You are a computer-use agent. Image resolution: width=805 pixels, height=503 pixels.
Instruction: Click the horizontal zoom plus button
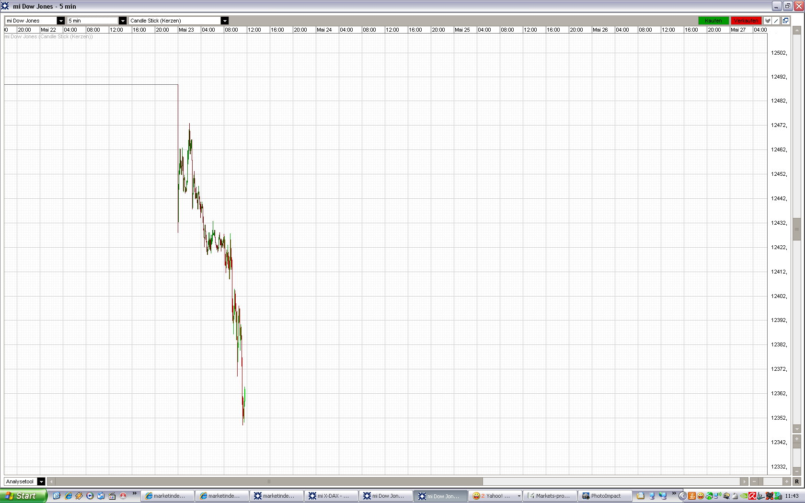point(786,481)
